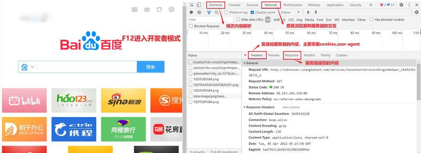Click the blue 搜索 search button
Viewport: 421px width, 153px height.
coord(151,67)
